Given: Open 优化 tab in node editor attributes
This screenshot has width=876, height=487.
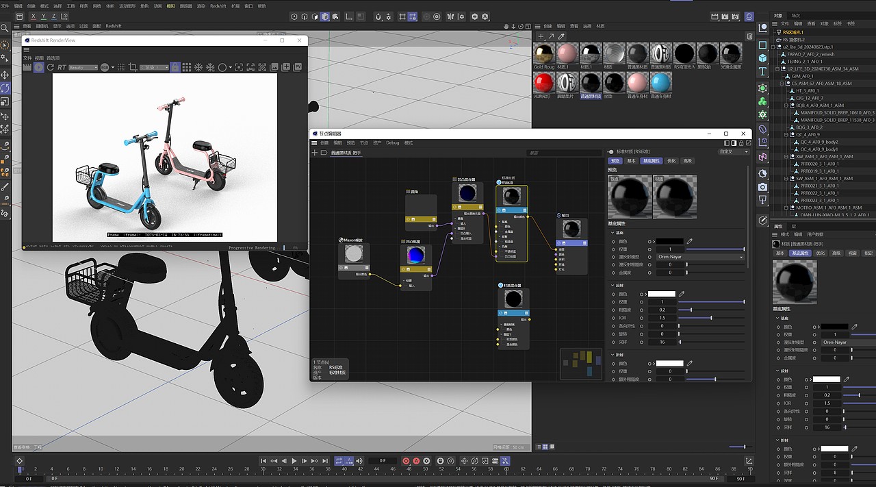Looking at the screenshot, I should tap(671, 161).
